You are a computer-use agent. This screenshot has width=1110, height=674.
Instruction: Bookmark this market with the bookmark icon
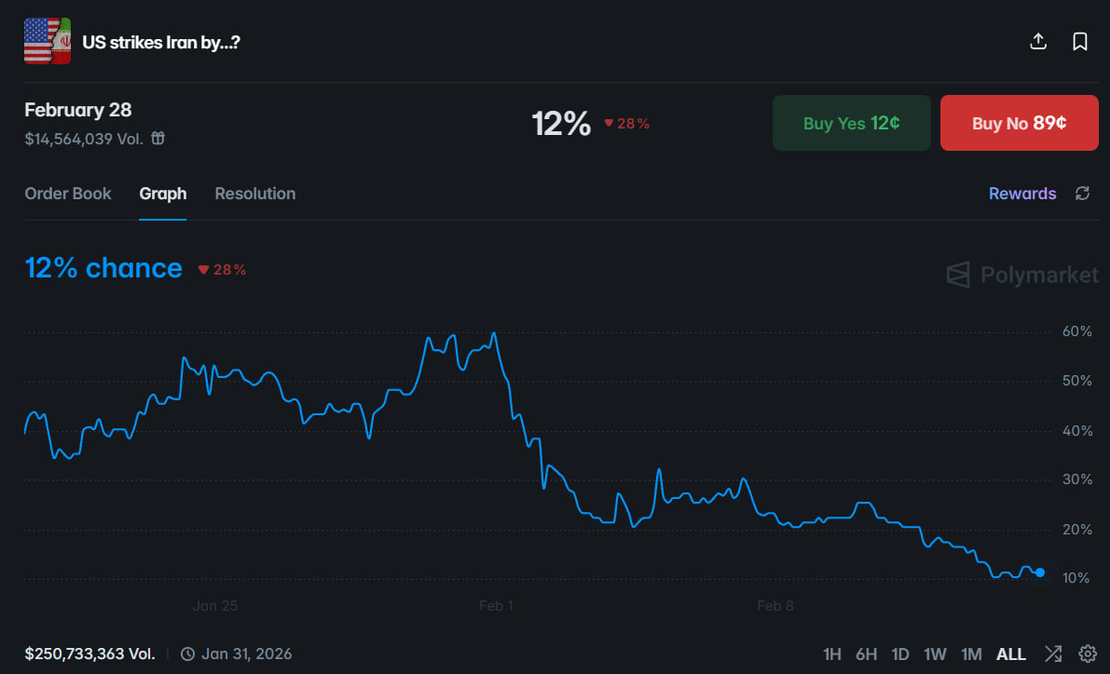1080,42
